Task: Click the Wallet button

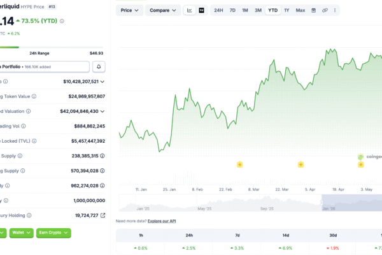Action: [22, 233]
